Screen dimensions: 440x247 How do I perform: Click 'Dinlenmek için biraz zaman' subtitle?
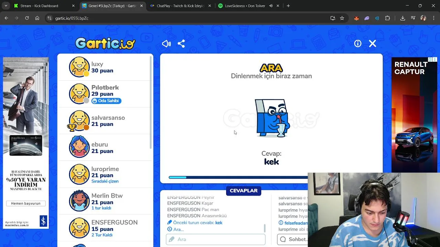pyautogui.click(x=271, y=76)
